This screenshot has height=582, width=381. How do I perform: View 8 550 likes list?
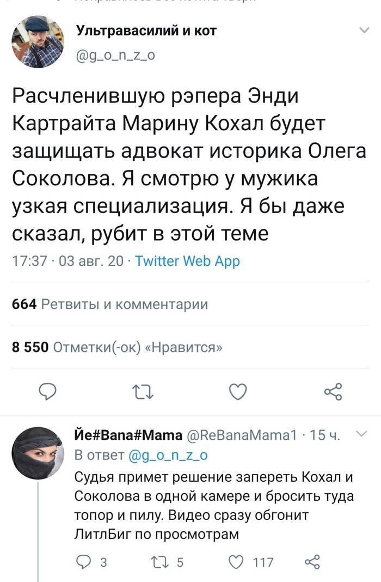(117, 347)
